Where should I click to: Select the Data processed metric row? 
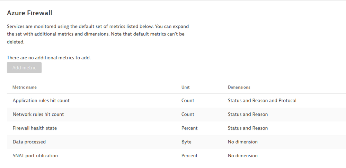coord(29,142)
